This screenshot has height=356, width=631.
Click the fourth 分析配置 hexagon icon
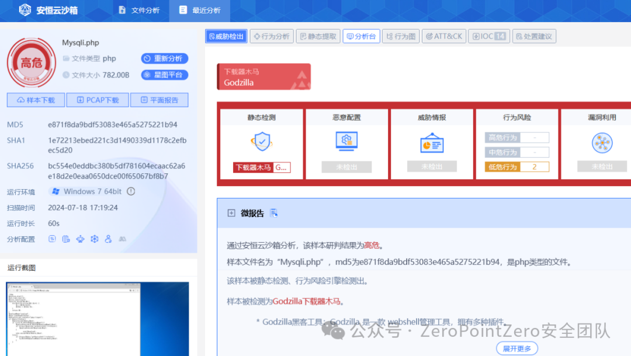(94, 239)
